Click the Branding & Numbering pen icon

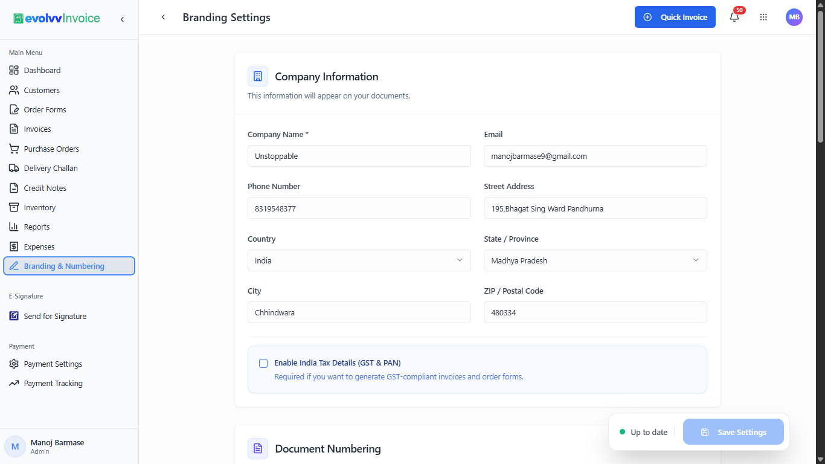pyautogui.click(x=14, y=266)
